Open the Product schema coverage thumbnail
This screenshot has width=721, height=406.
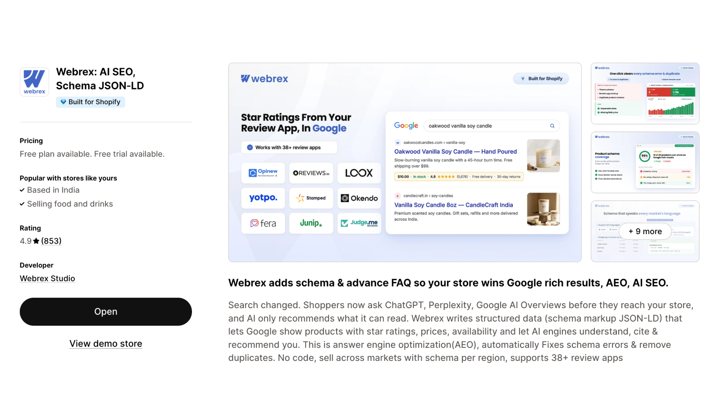pyautogui.click(x=645, y=162)
